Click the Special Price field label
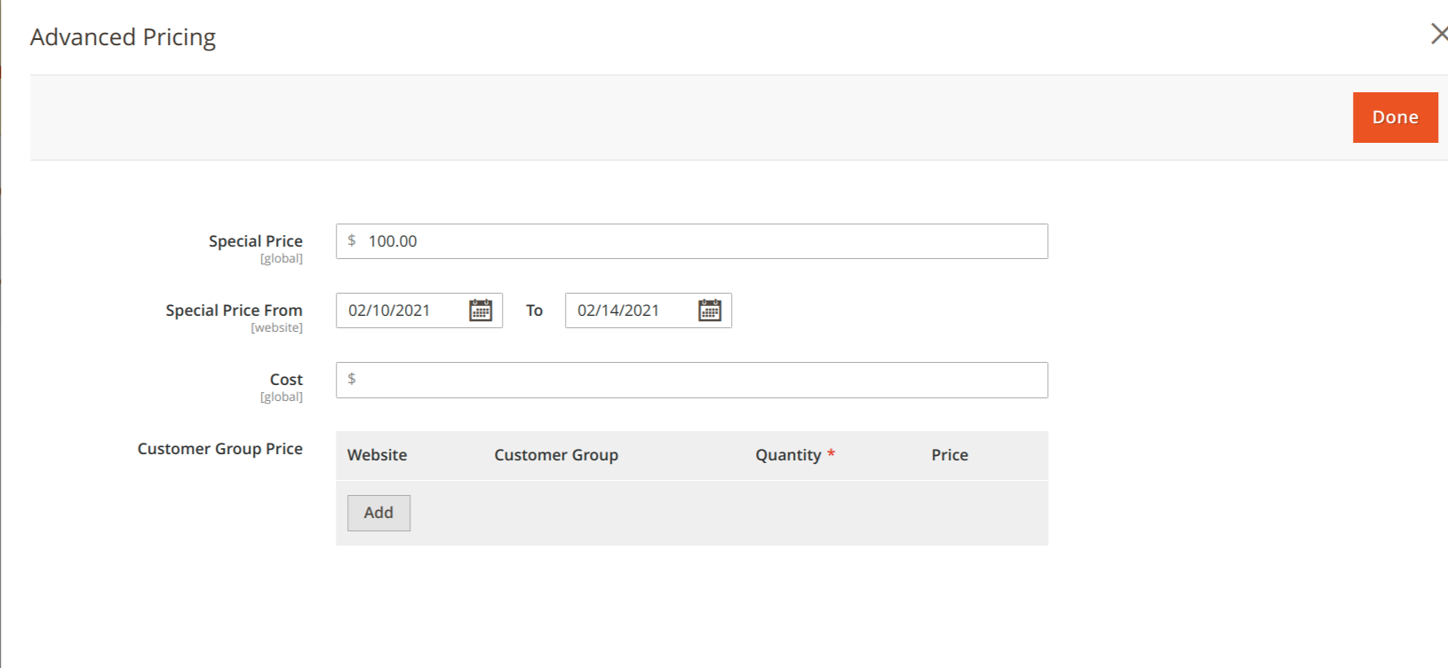 point(255,241)
